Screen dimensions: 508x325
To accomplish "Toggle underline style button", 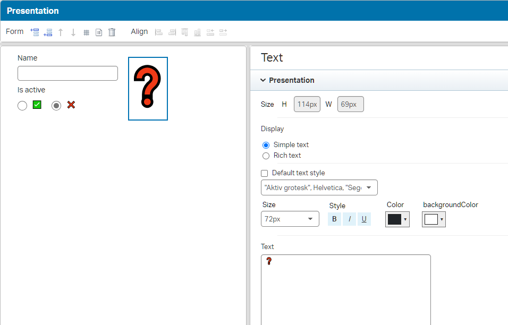I will click(364, 219).
